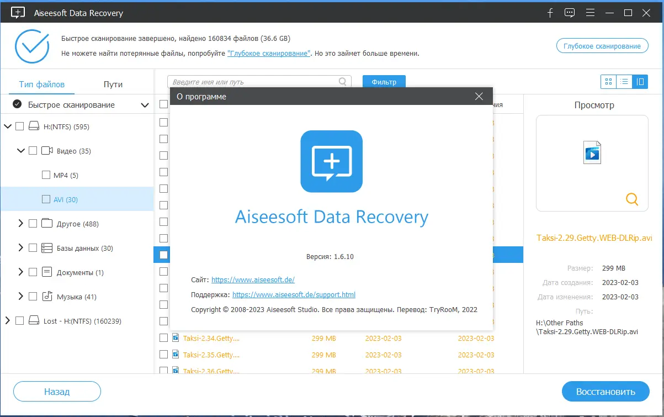The width and height of the screenshot is (664, 417).
Task: Tick the AVI (30) checkbox
Action: [46, 199]
